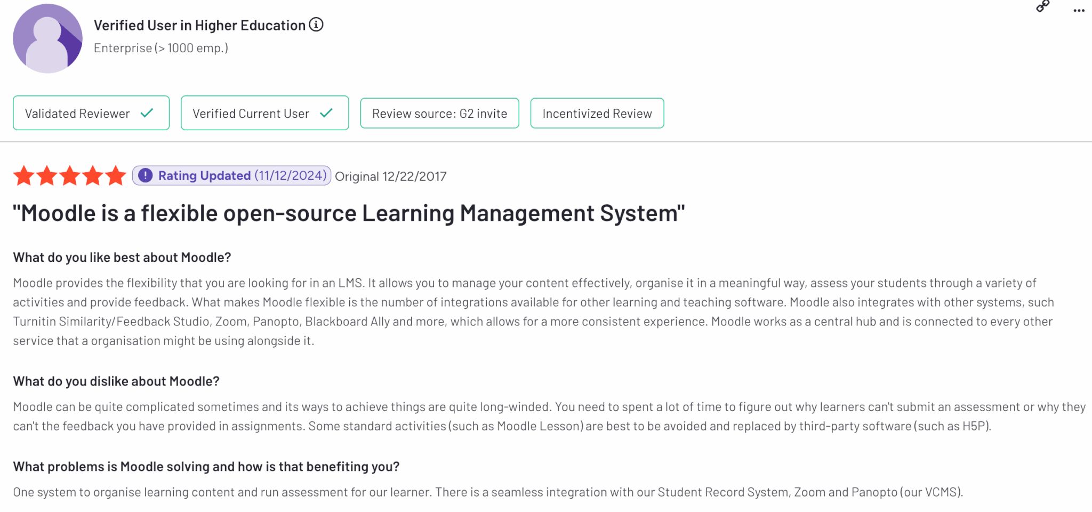
Task: Click the Verified Current User badge
Action: pos(265,113)
